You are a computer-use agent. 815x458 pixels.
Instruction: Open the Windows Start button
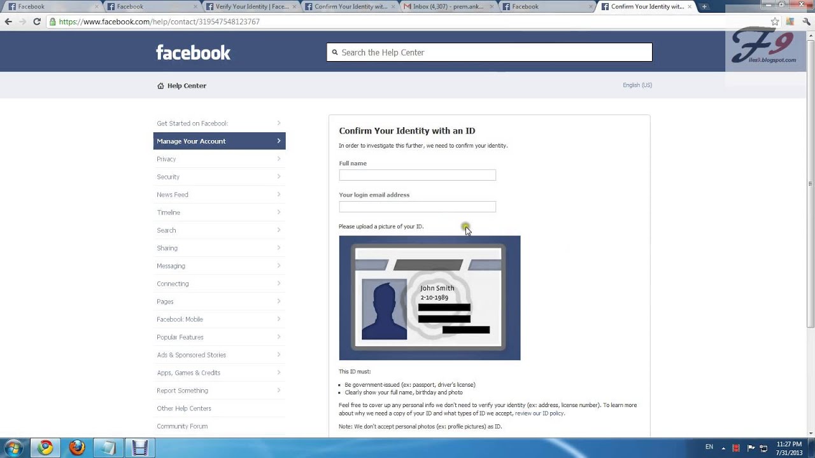[x=13, y=448]
